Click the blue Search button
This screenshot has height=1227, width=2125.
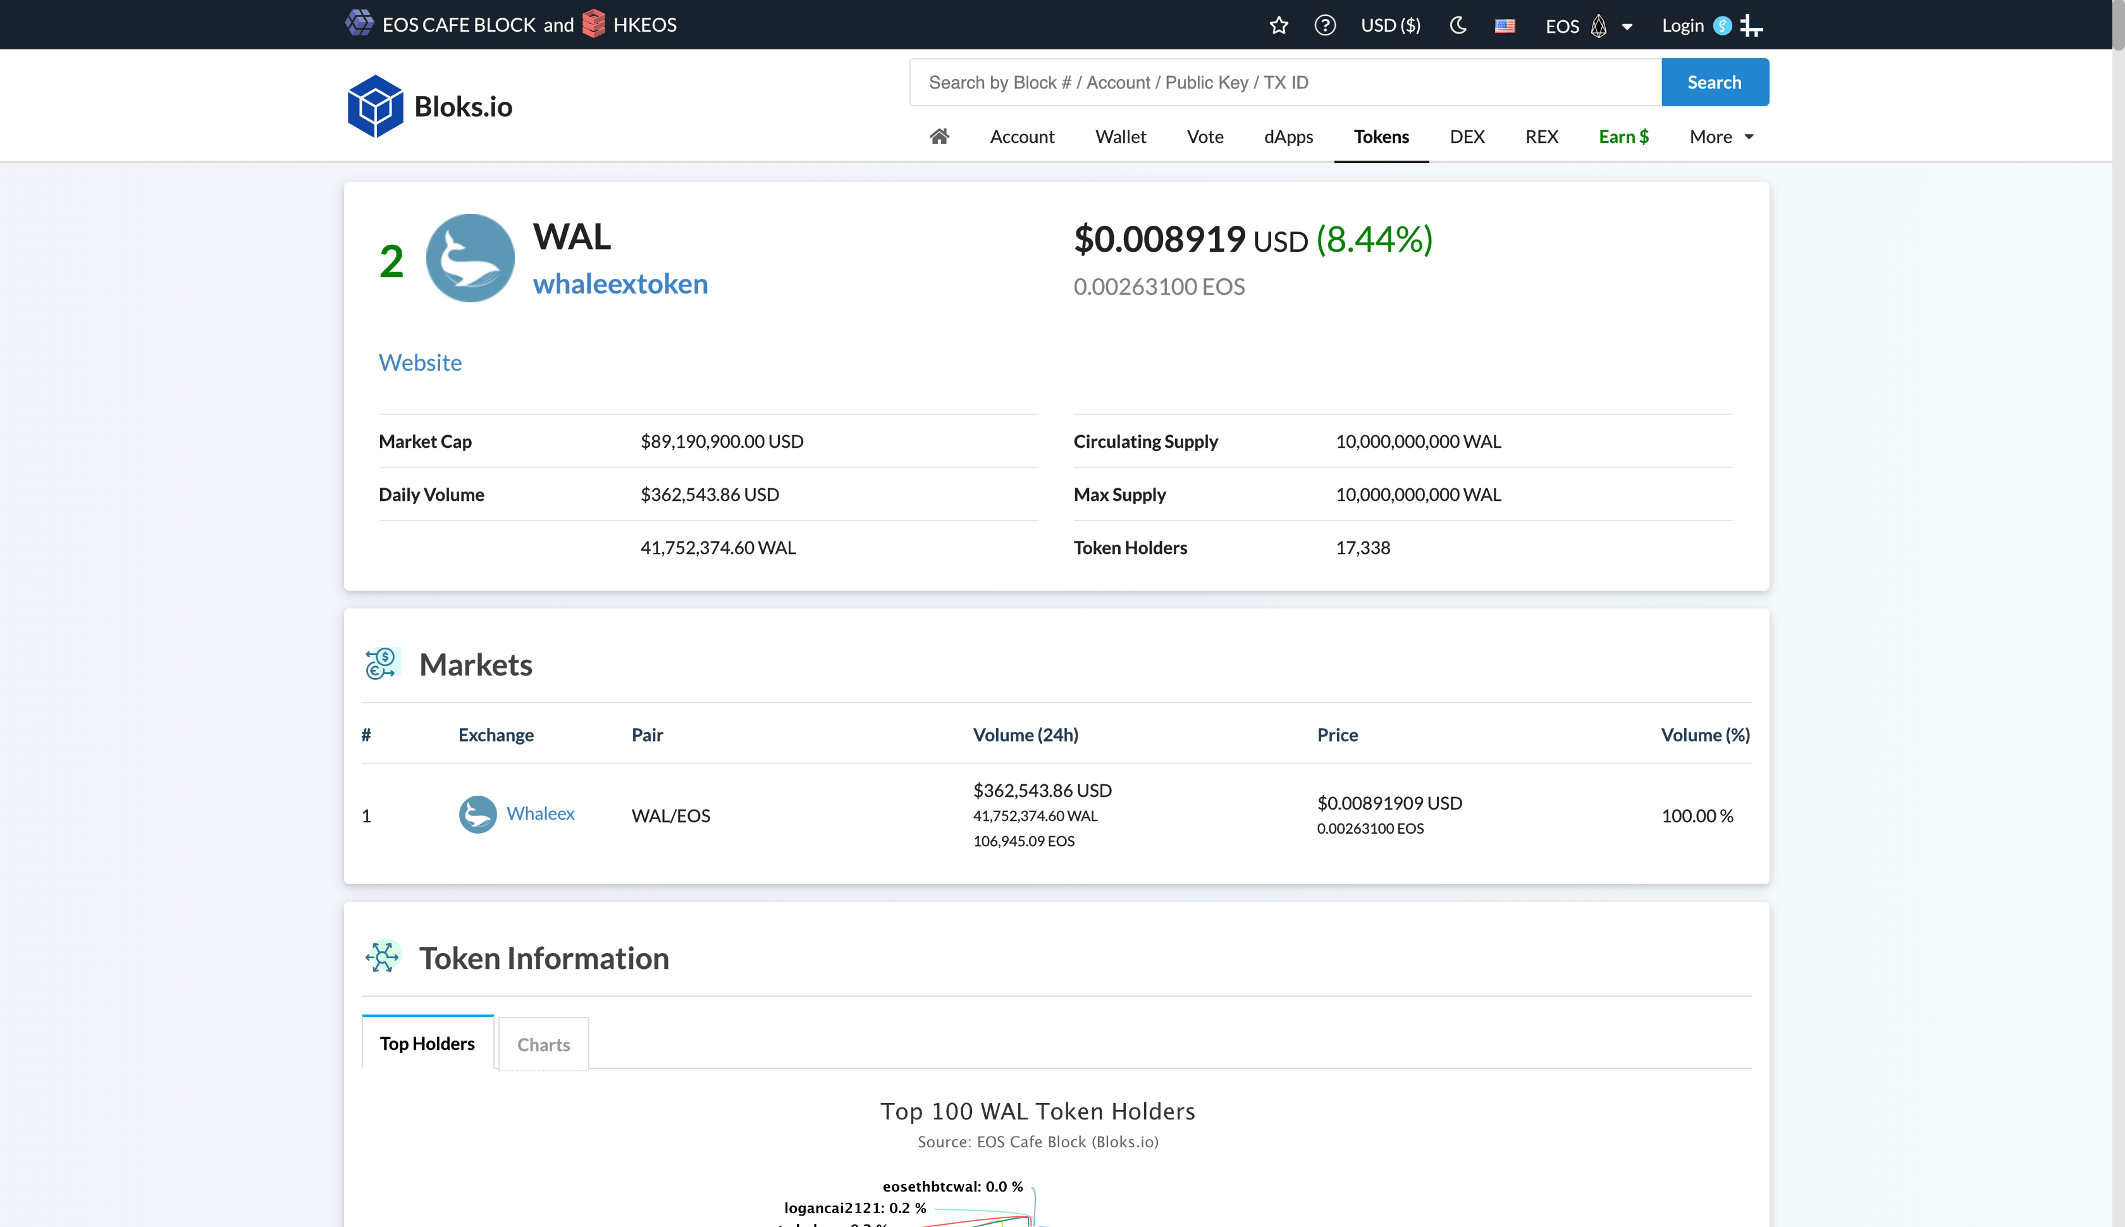pos(1714,83)
